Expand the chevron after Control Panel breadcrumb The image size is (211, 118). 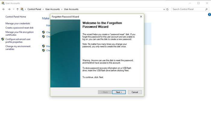pyautogui.click(x=43, y=9)
